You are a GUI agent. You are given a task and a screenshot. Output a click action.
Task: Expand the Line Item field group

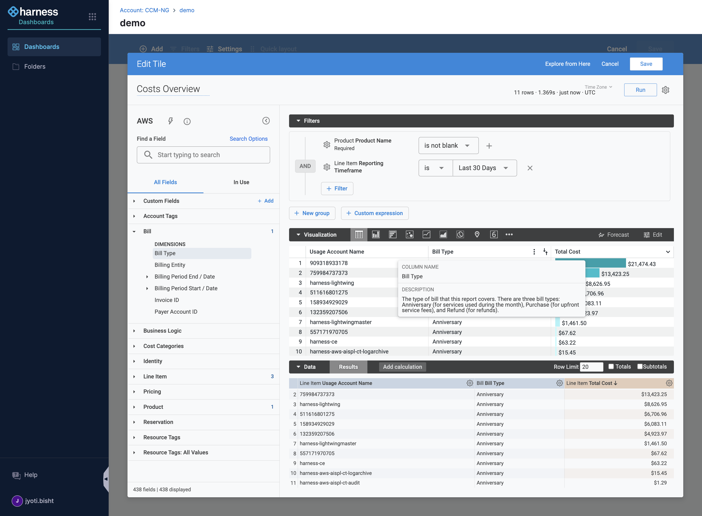pos(134,377)
